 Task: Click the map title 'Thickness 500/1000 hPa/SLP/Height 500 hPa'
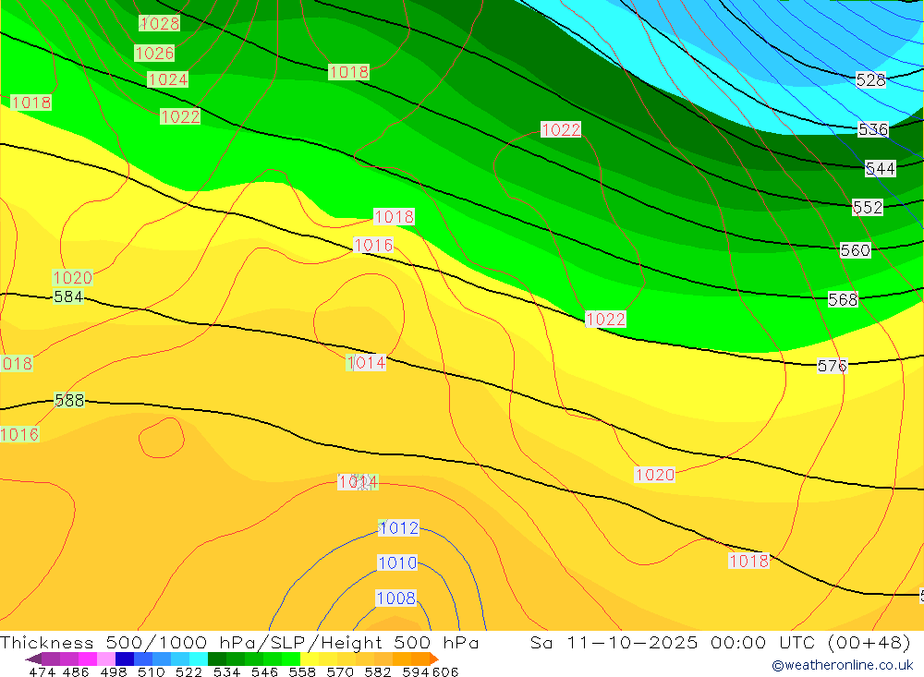[x=239, y=642]
